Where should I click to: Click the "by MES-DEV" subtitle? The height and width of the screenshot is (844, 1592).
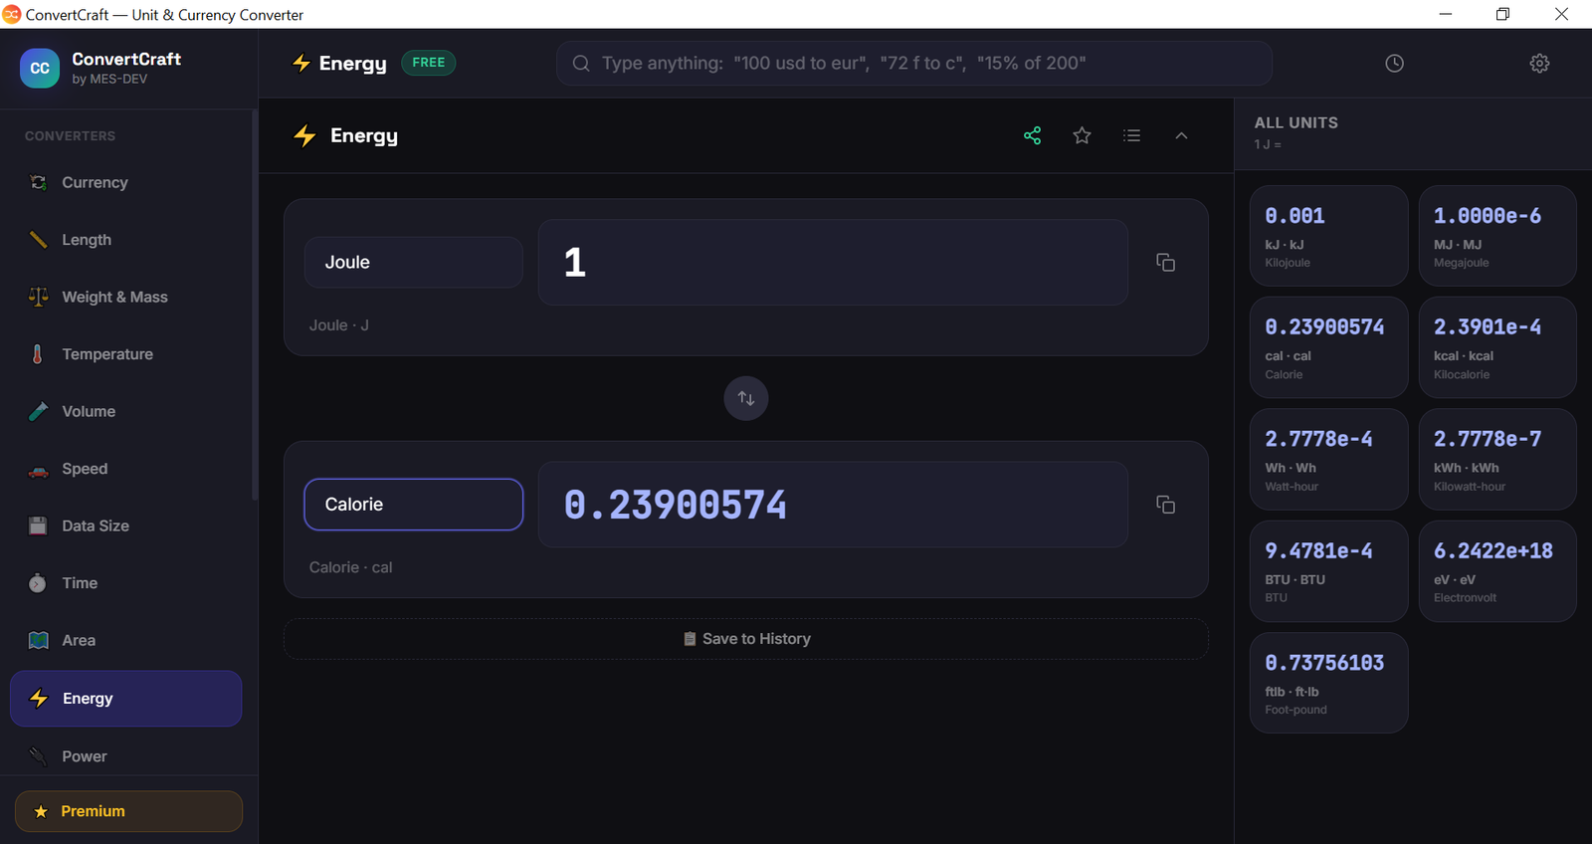coord(109,80)
